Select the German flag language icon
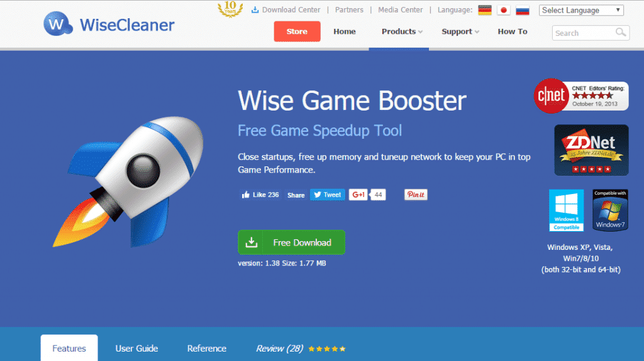The height and width of the screenshot is (361, 644). click(485, 10)
